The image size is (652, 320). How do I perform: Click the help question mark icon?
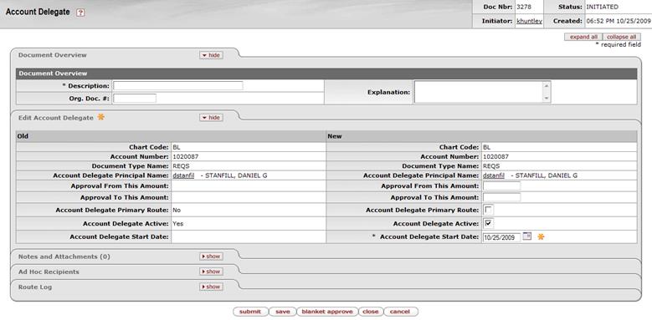pyautogui.click(x=80, y=13)
